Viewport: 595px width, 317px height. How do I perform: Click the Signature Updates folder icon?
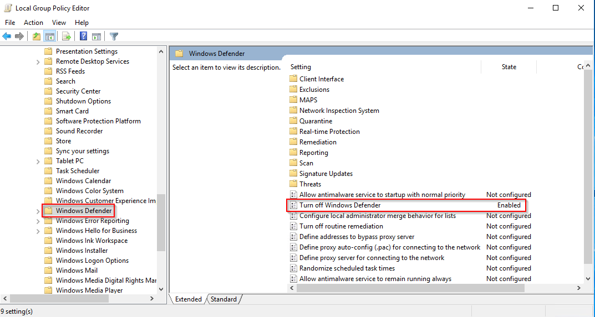point(293,174)
